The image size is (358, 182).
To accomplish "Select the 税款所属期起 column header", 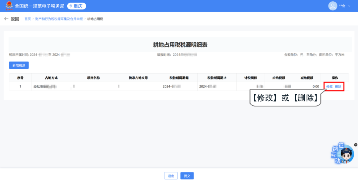I will coord(179,78).
